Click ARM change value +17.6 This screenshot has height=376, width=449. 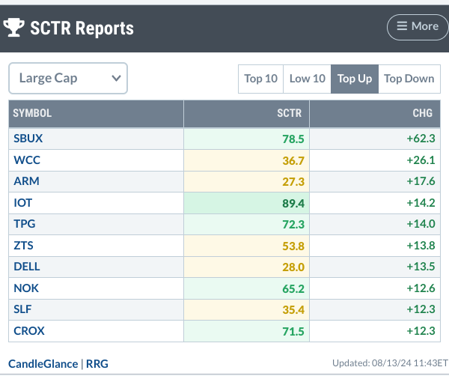pos(421,181)
